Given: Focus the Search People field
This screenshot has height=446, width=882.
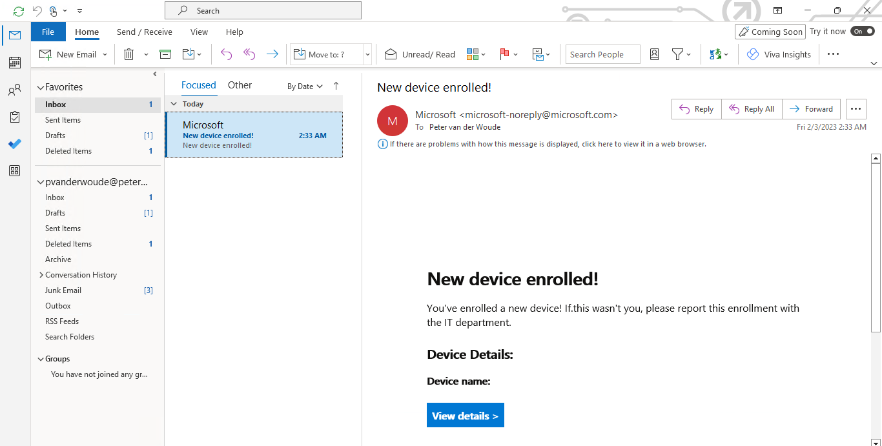Looking at the screenshot, I should pyautogui.click(x=603, y=55).
